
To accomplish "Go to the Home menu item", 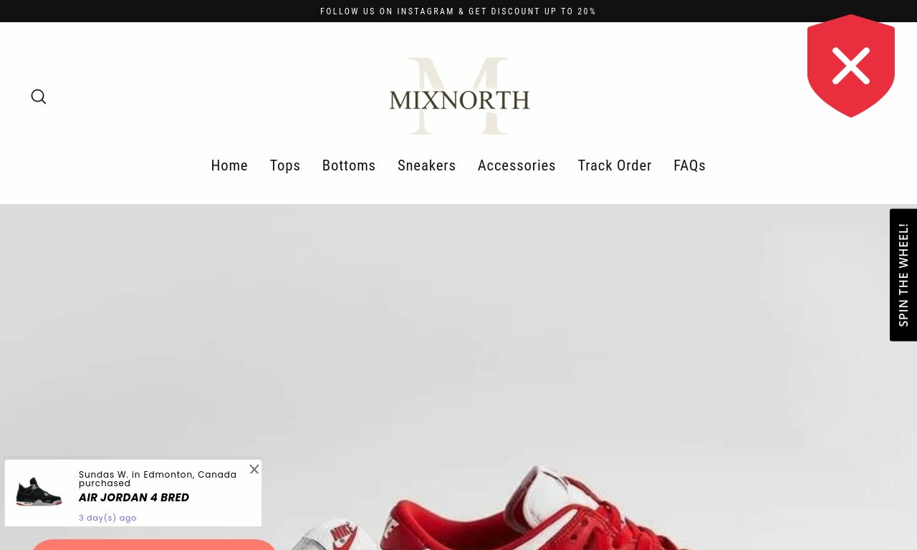I will (229, 165).
